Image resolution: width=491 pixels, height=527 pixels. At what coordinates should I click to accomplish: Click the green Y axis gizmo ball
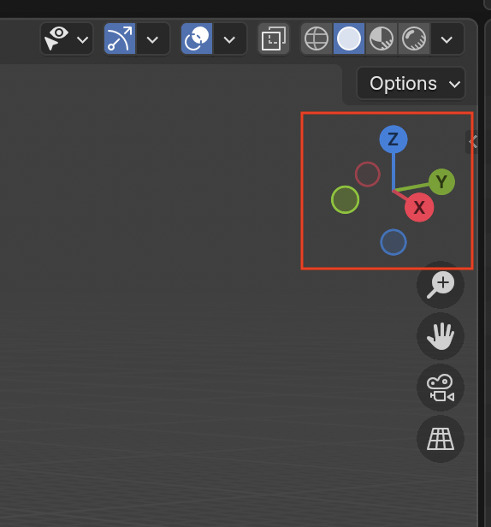441,182
